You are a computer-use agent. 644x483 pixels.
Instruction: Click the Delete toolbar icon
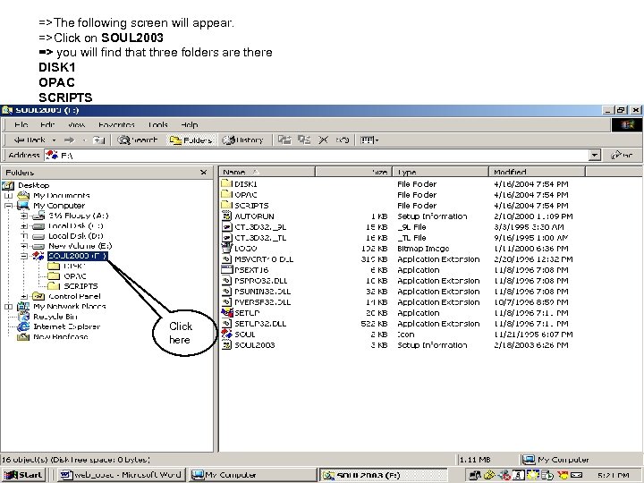(x=323, y=140)
